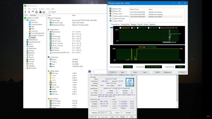212x119 pixels.
Task: Expand the Operating System tree node
Action: (25, 42)
